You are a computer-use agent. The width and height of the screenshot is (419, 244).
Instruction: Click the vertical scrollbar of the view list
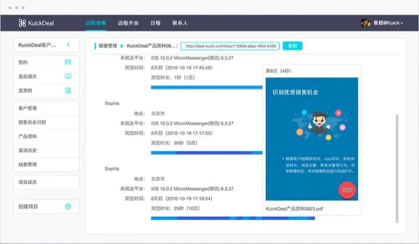397,168
